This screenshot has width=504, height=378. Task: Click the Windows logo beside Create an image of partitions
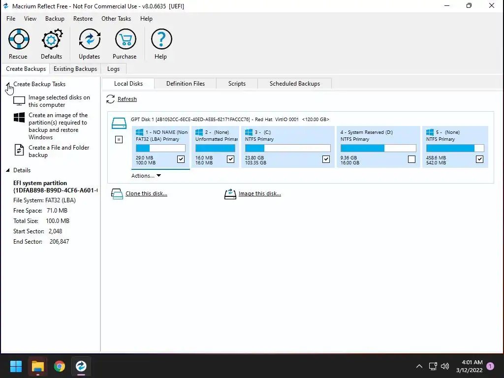[19, 117]
